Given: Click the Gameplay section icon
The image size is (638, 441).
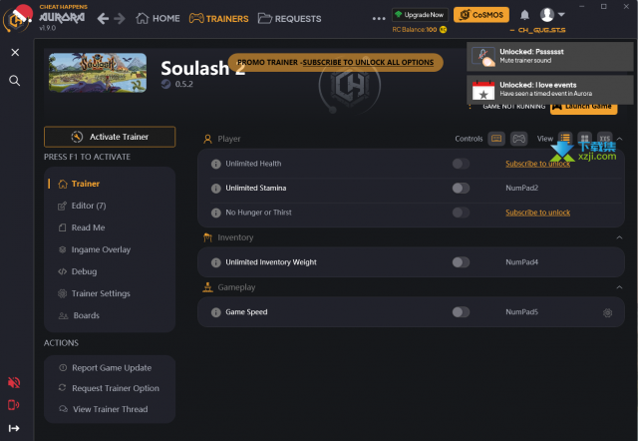Looking at the screenshot, I should click(x=207, y=287).
